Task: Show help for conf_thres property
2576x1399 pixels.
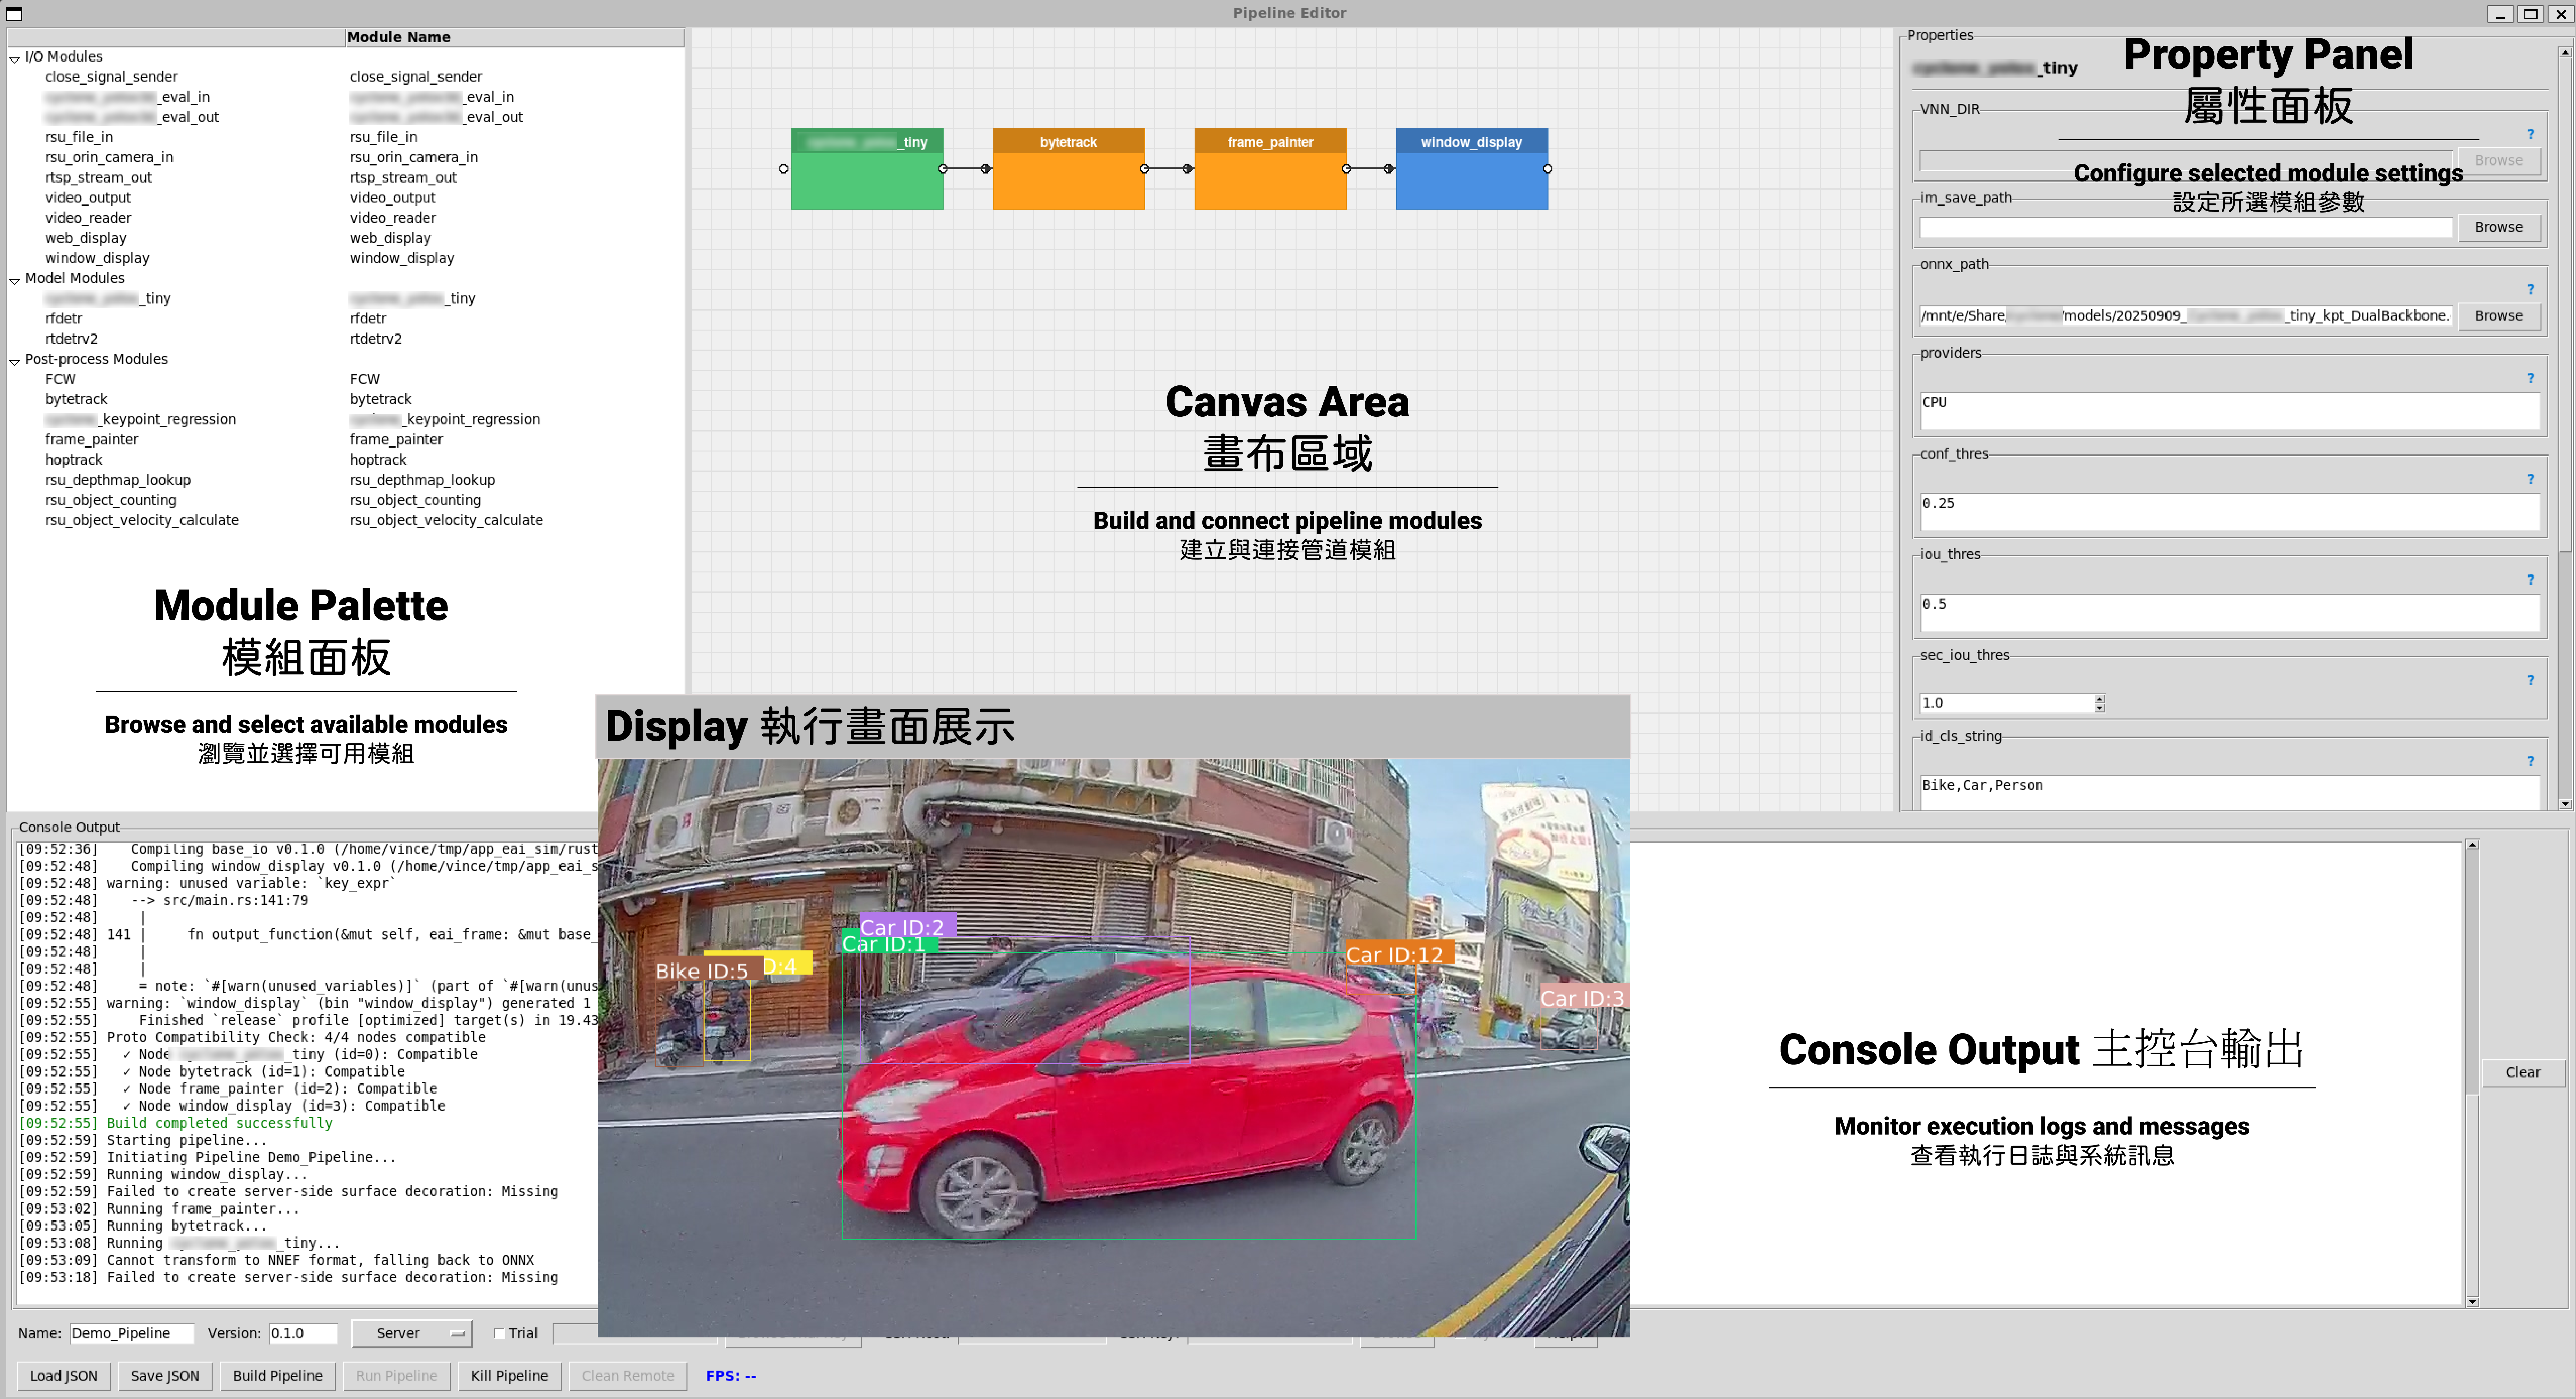Action: point(2531,479)
